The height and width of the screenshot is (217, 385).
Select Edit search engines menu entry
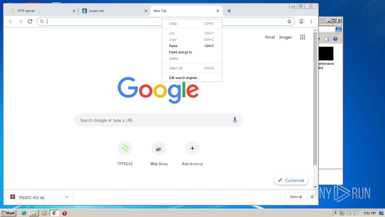(192, 78)
